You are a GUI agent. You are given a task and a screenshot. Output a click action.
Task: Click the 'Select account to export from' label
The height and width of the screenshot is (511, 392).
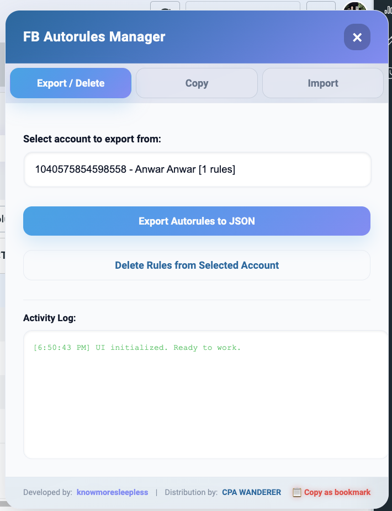click(x=92, y=139)
